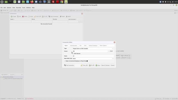
Task: Click Edit in the Connections window toolbar
Action: pos(19,16)
